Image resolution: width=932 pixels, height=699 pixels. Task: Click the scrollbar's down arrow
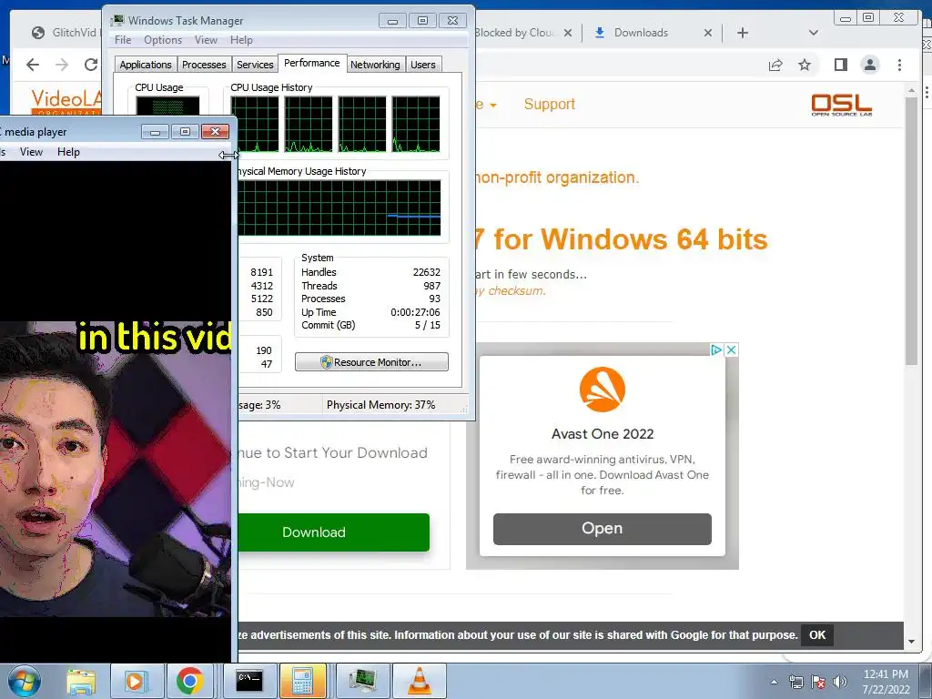coord(911,642)
